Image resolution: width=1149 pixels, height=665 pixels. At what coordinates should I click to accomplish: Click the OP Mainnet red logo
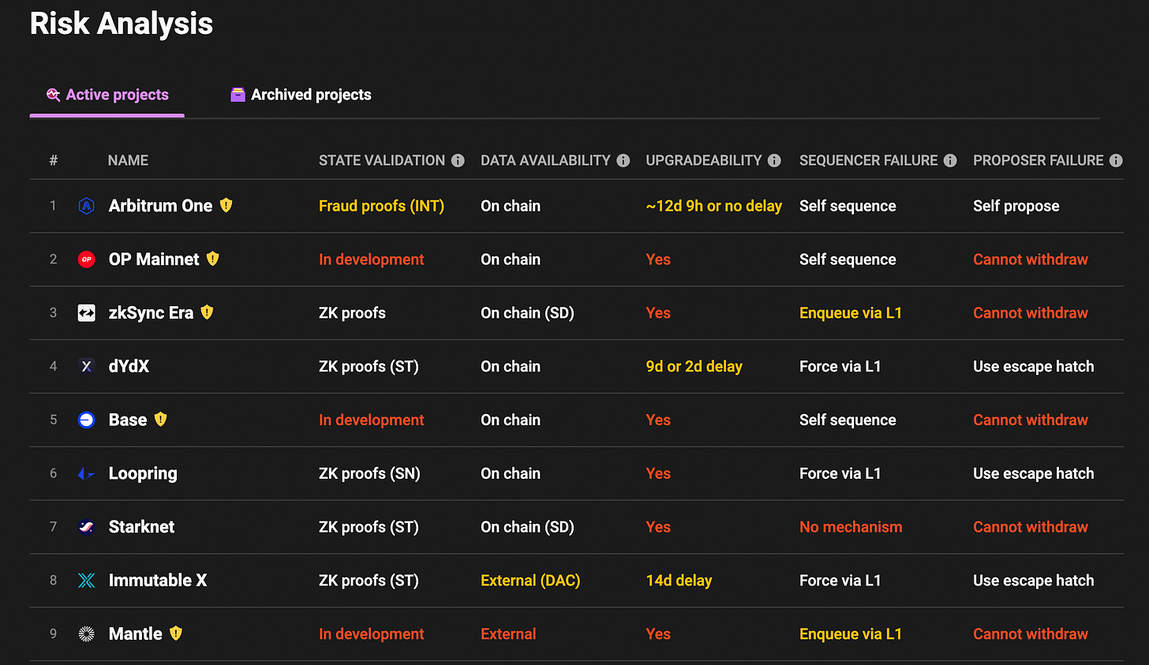[87, 260]
